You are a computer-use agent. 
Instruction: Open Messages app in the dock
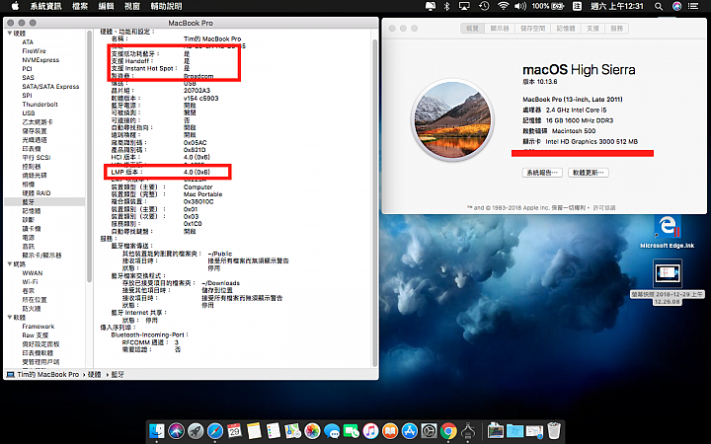coord(332,430)
